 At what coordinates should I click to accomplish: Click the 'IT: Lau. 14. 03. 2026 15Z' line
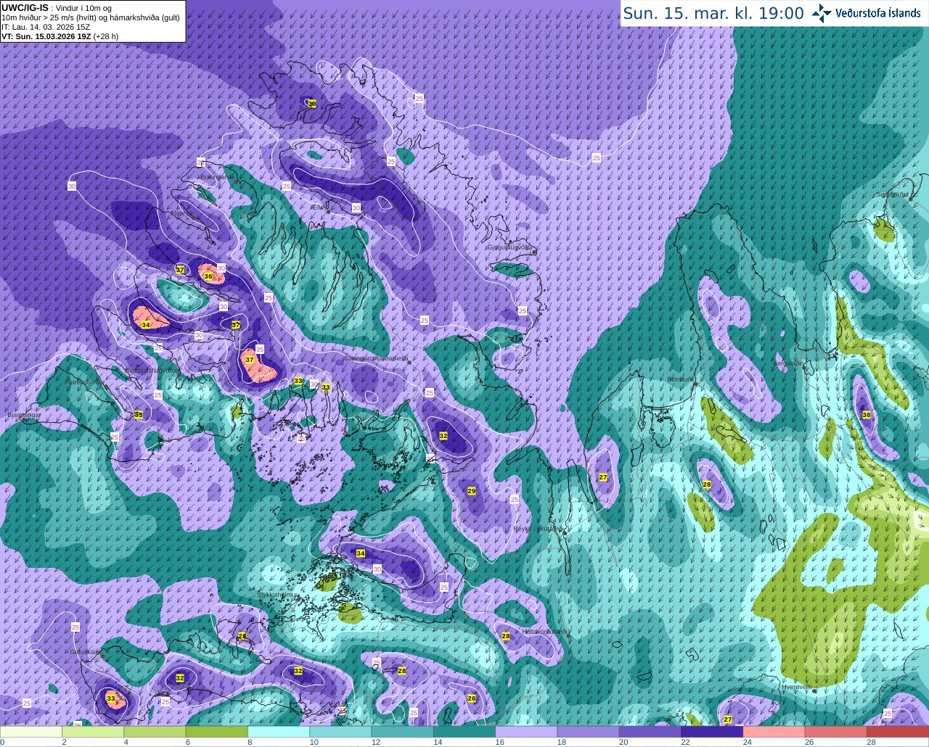pyautogui.click(x=46, y=27)
